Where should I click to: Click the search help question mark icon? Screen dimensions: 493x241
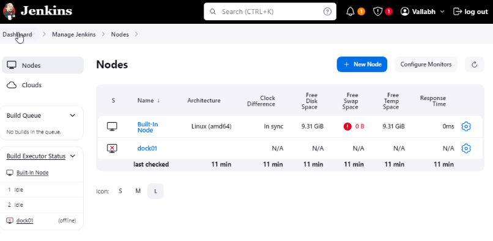click(x=327, y=12)
